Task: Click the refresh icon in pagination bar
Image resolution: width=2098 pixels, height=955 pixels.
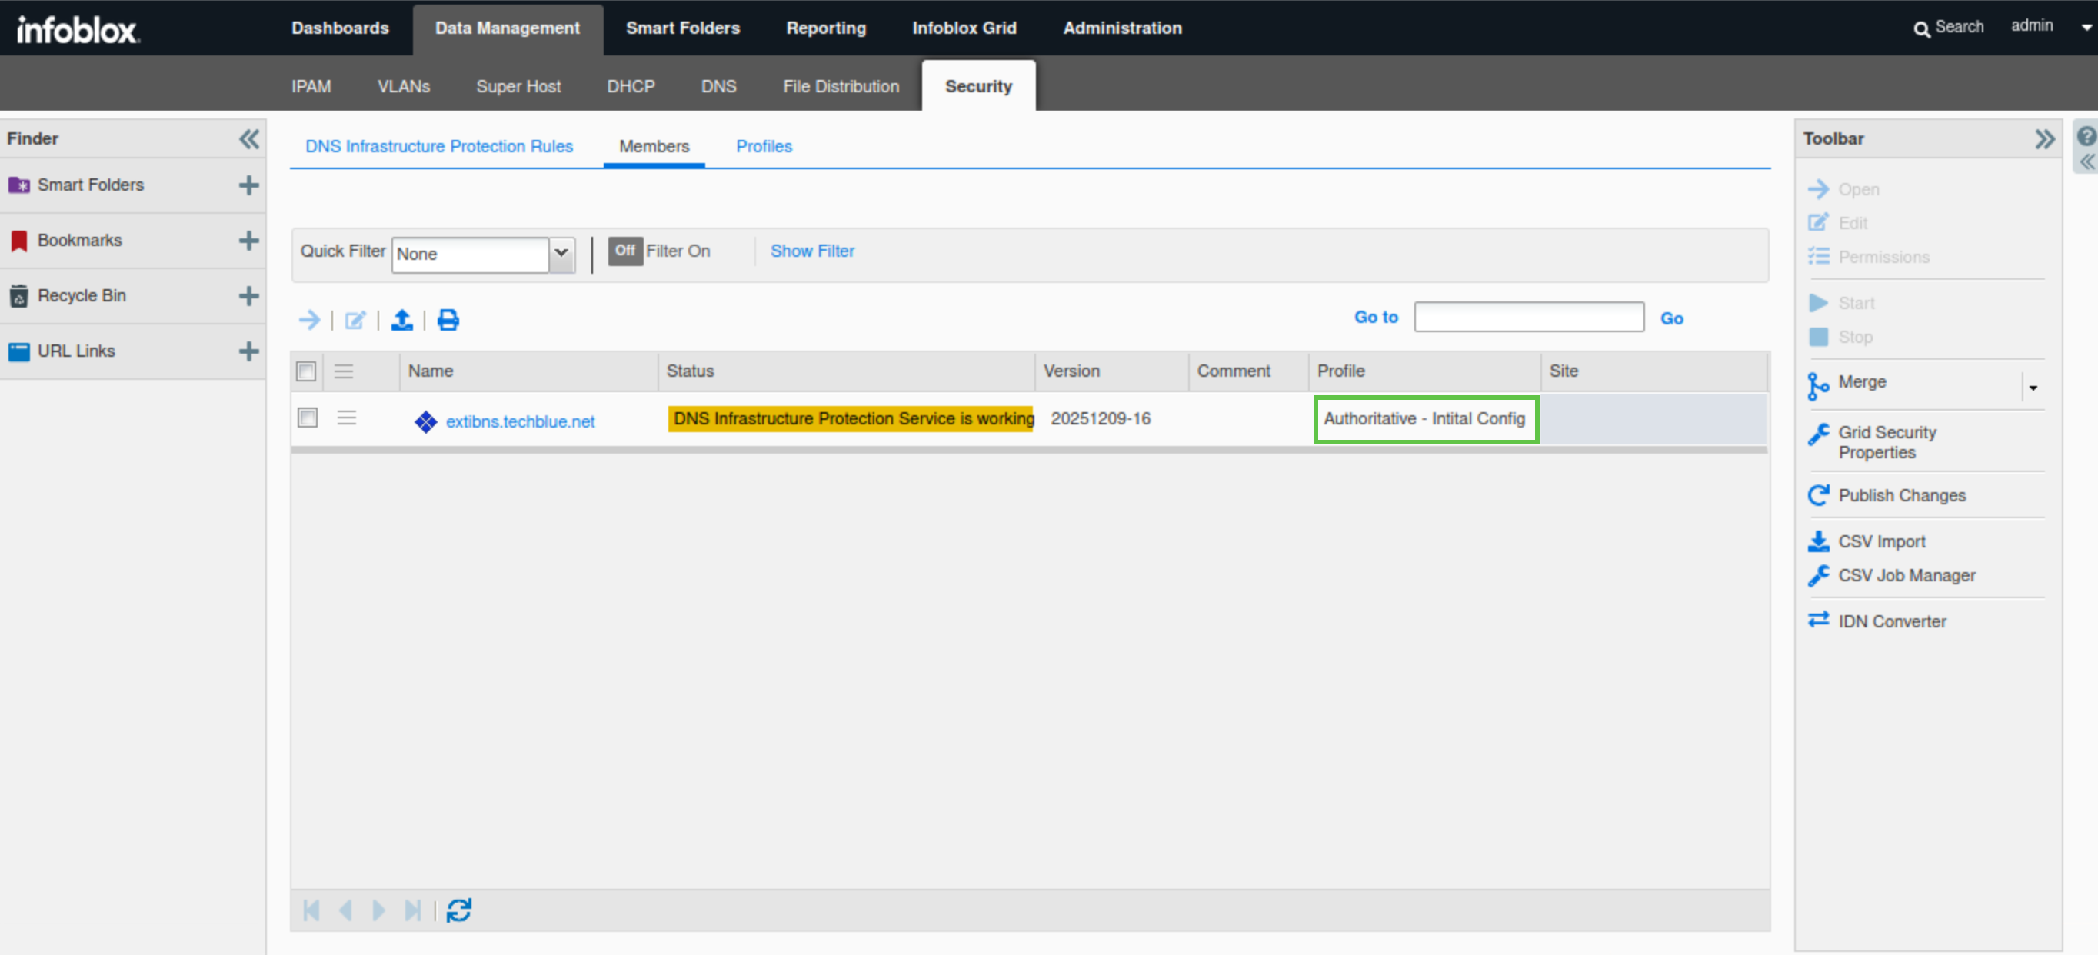Action: coord(458,910)
